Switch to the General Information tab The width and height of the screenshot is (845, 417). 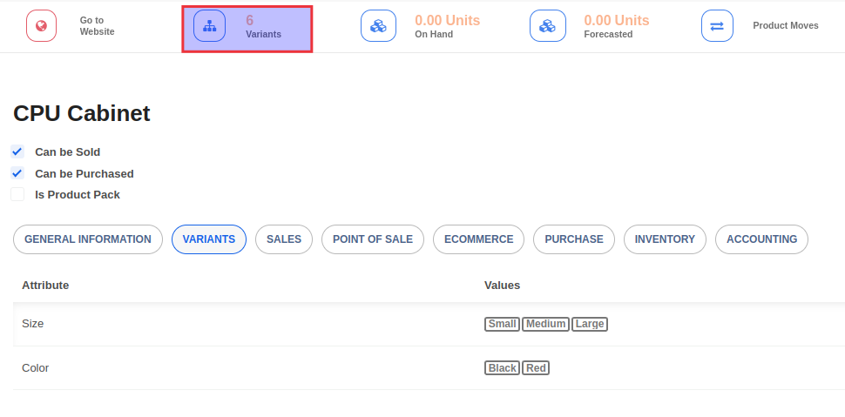tap(88, 239)
